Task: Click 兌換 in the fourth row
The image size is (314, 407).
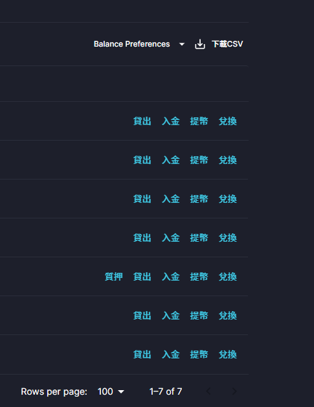Action: pyautogui.click(x=228, y=238)
